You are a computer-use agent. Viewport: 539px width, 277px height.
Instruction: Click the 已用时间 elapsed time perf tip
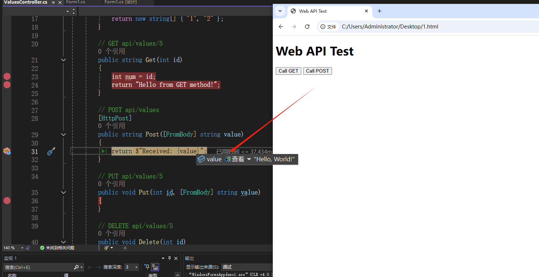pyautogui.click(x=244, y=151)
